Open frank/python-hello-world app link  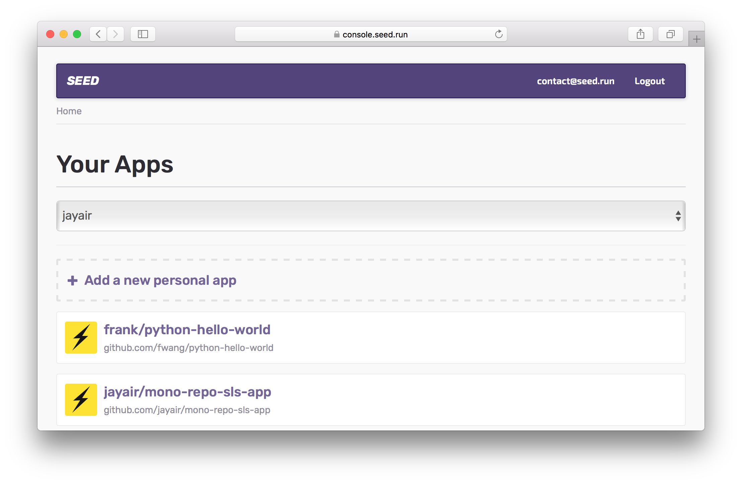(x=187, y=330)
